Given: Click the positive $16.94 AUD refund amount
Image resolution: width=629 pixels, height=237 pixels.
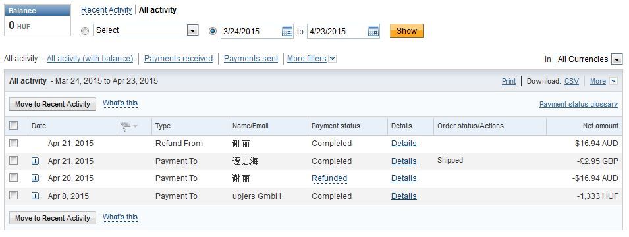Looking at the screenshot, I should coord(597,144).
